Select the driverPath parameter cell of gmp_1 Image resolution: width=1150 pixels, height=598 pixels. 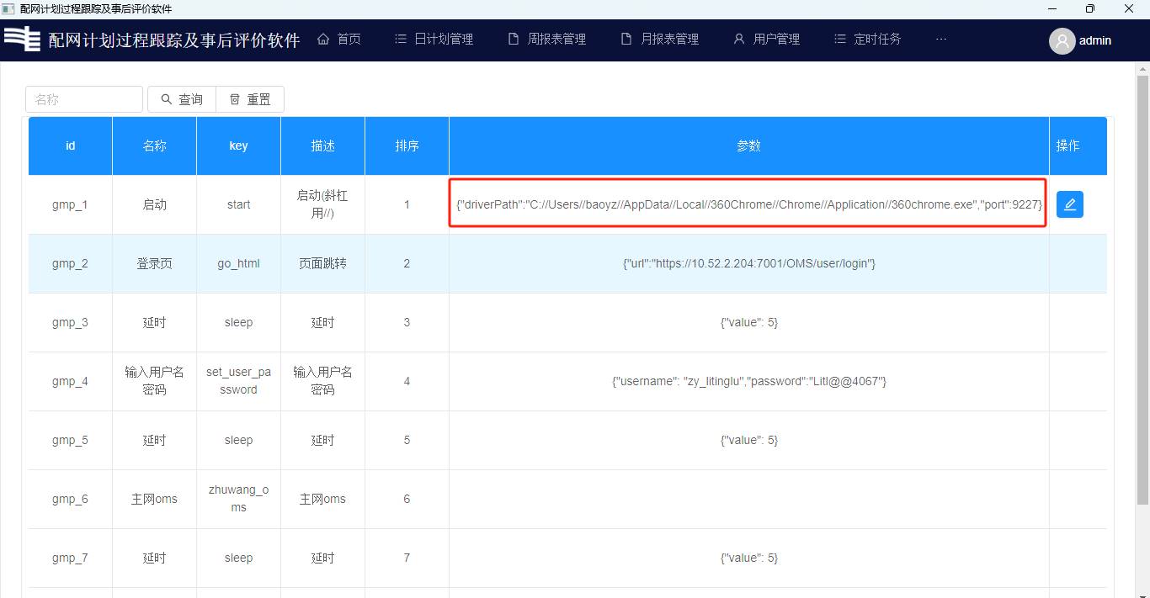[748, 204]
